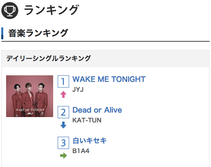Screen dimensions: 211x167
Task: Click the divider line below 音楽ランキング
Action: click(x=105, y=41)
